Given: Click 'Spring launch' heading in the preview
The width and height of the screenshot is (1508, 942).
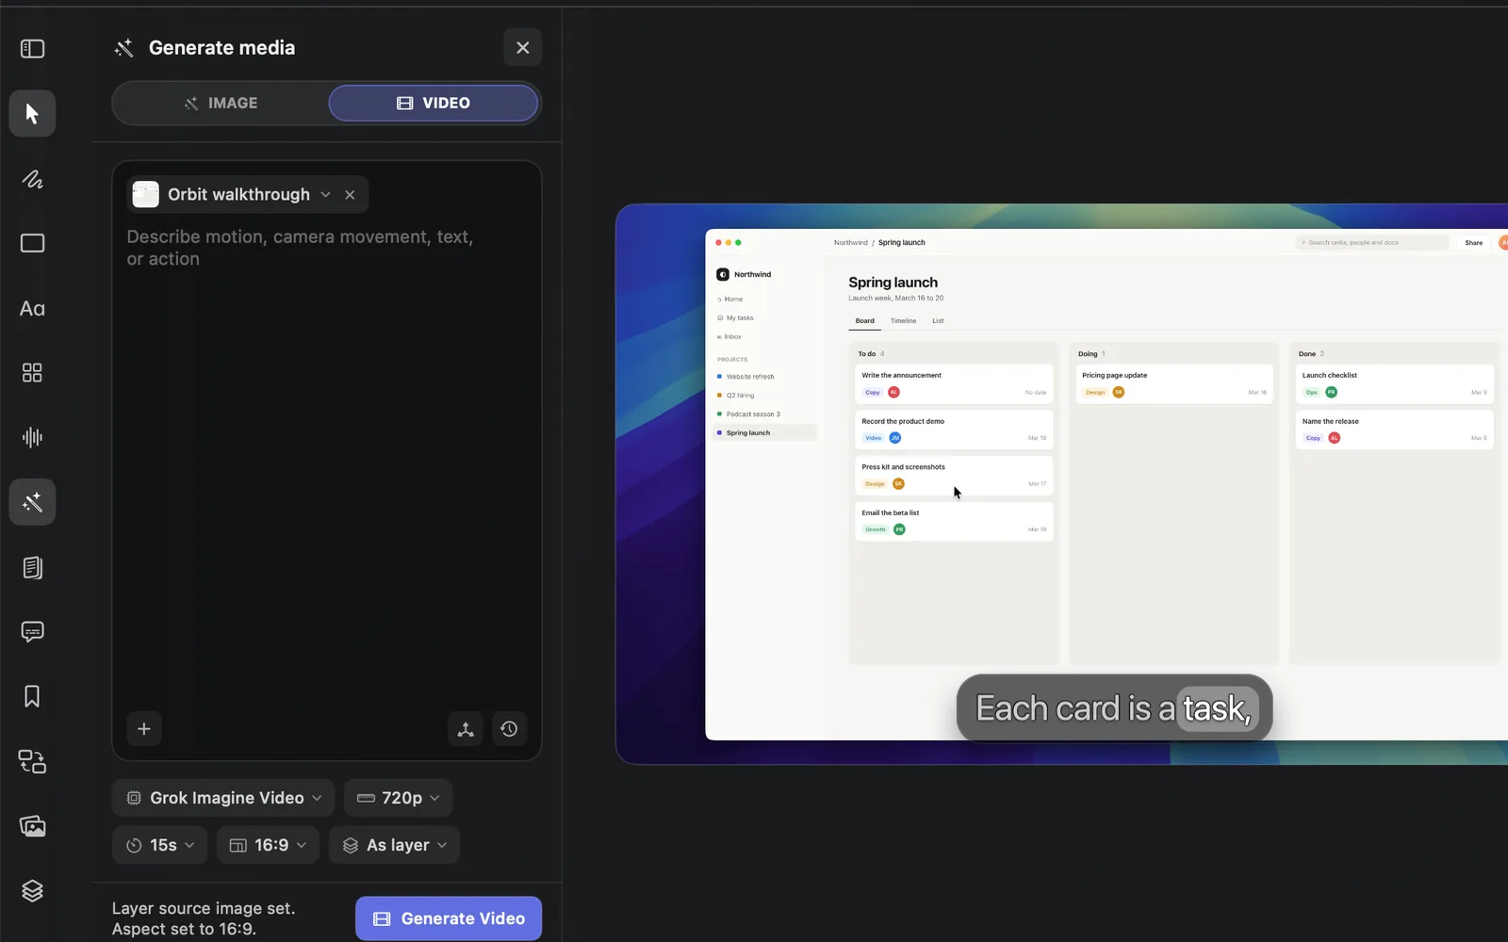Looking at the screenshot, I should [893, 282].
